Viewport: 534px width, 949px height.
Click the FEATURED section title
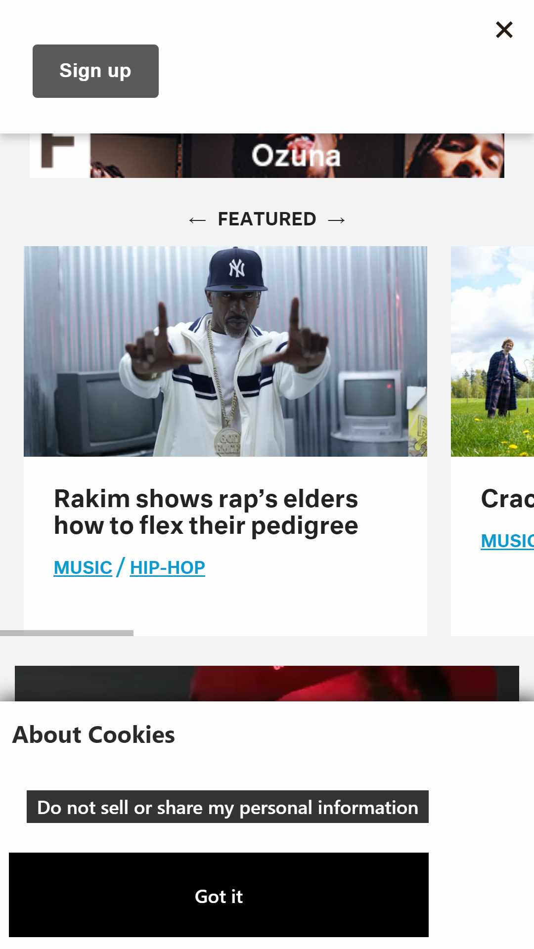coord(267,219)
